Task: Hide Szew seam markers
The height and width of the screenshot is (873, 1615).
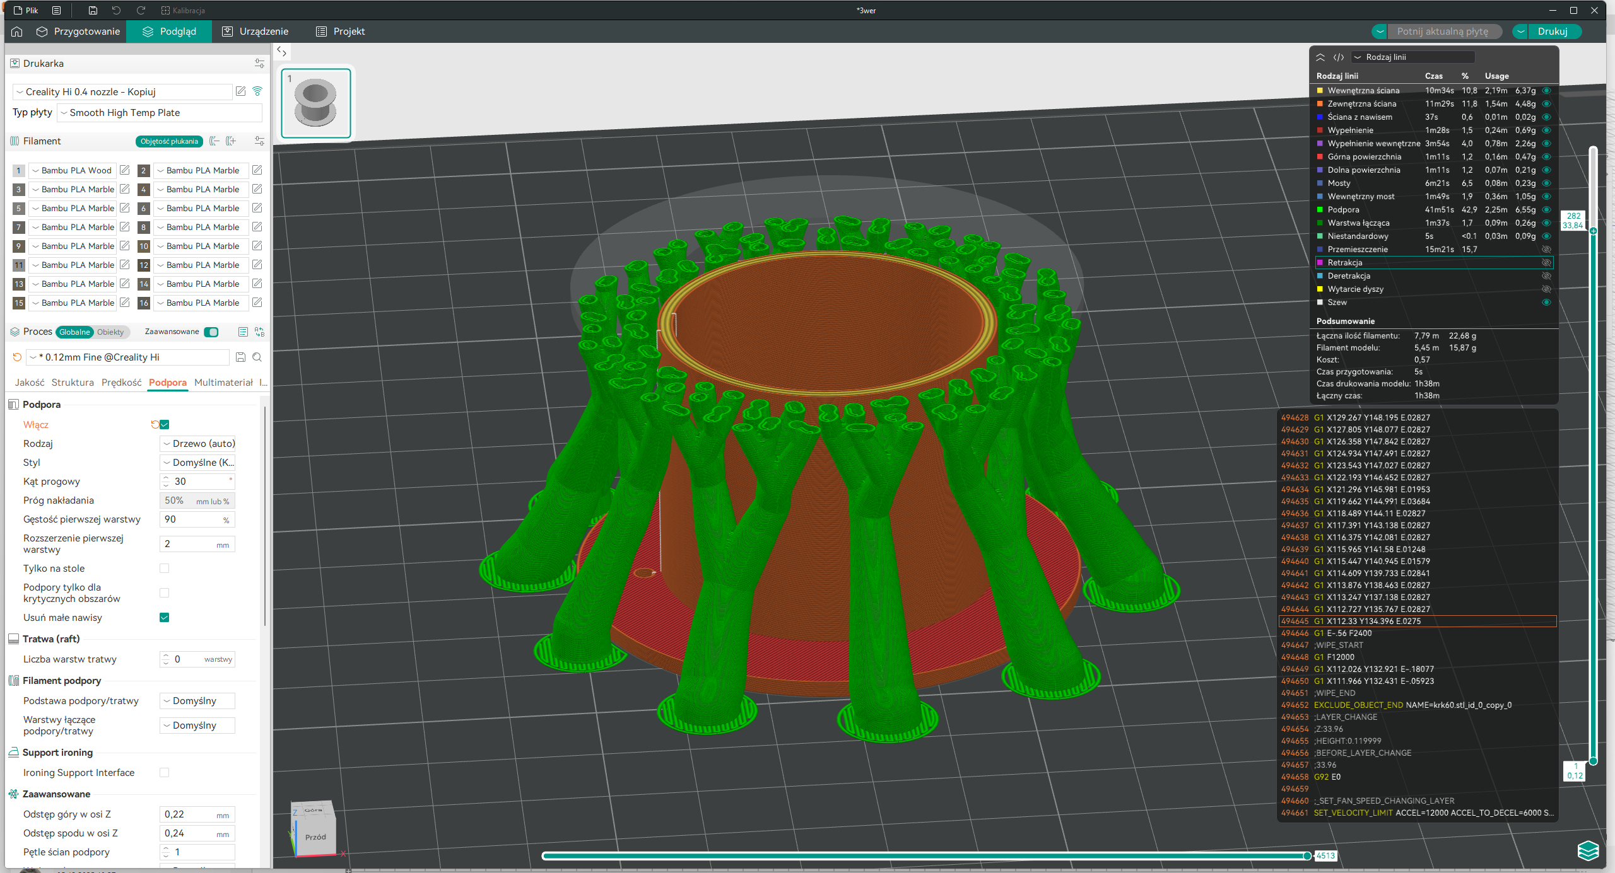Action: [1546, 303]
